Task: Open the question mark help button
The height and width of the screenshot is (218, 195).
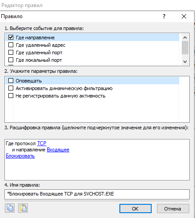Action: point(164,16)
